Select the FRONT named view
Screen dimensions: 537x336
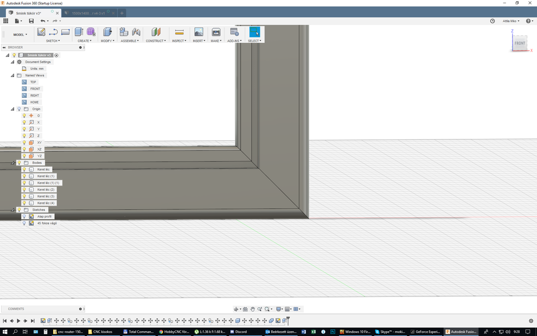pos(35,89)
